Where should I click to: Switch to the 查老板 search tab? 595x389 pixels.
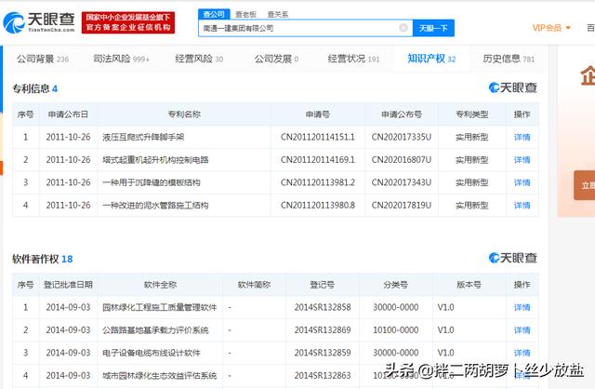245,15
